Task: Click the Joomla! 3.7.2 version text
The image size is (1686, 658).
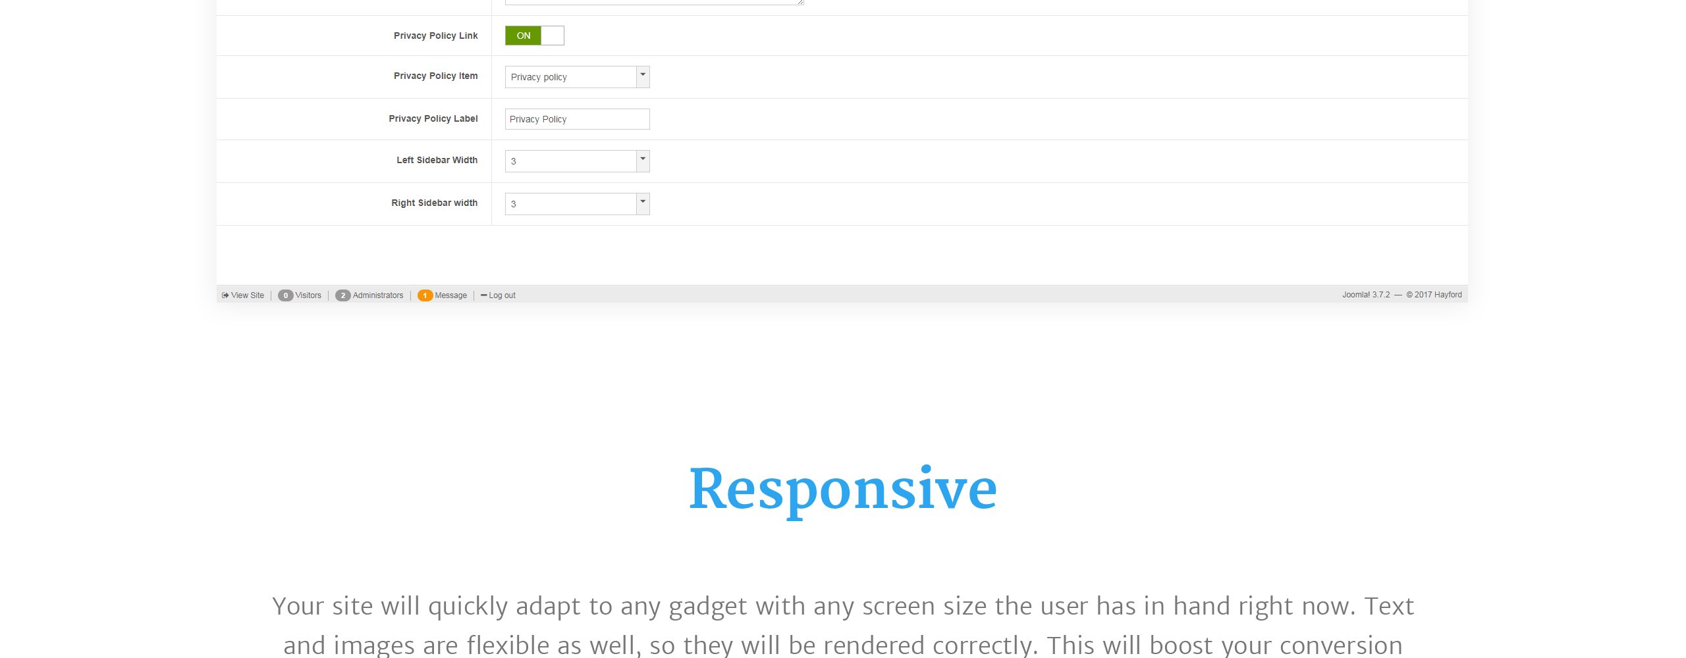Action: (1366, 295)
